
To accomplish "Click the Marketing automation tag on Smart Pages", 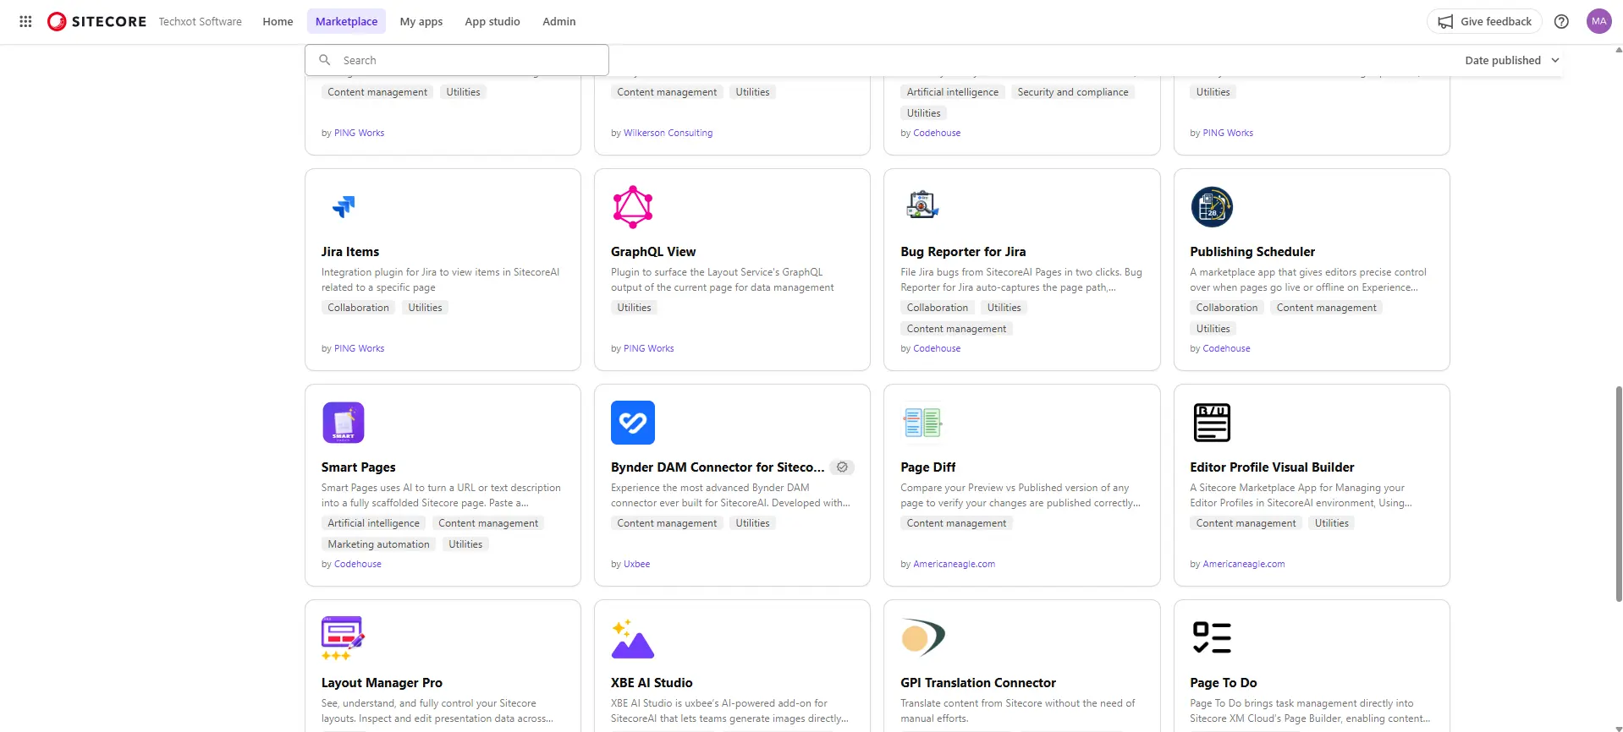I will pos(378,544).
